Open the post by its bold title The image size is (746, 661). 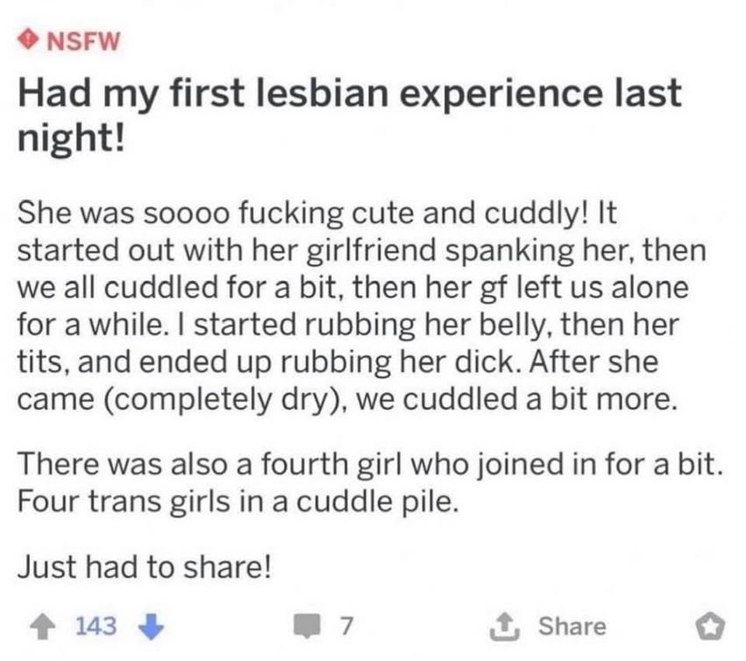(x=349, y=116)
